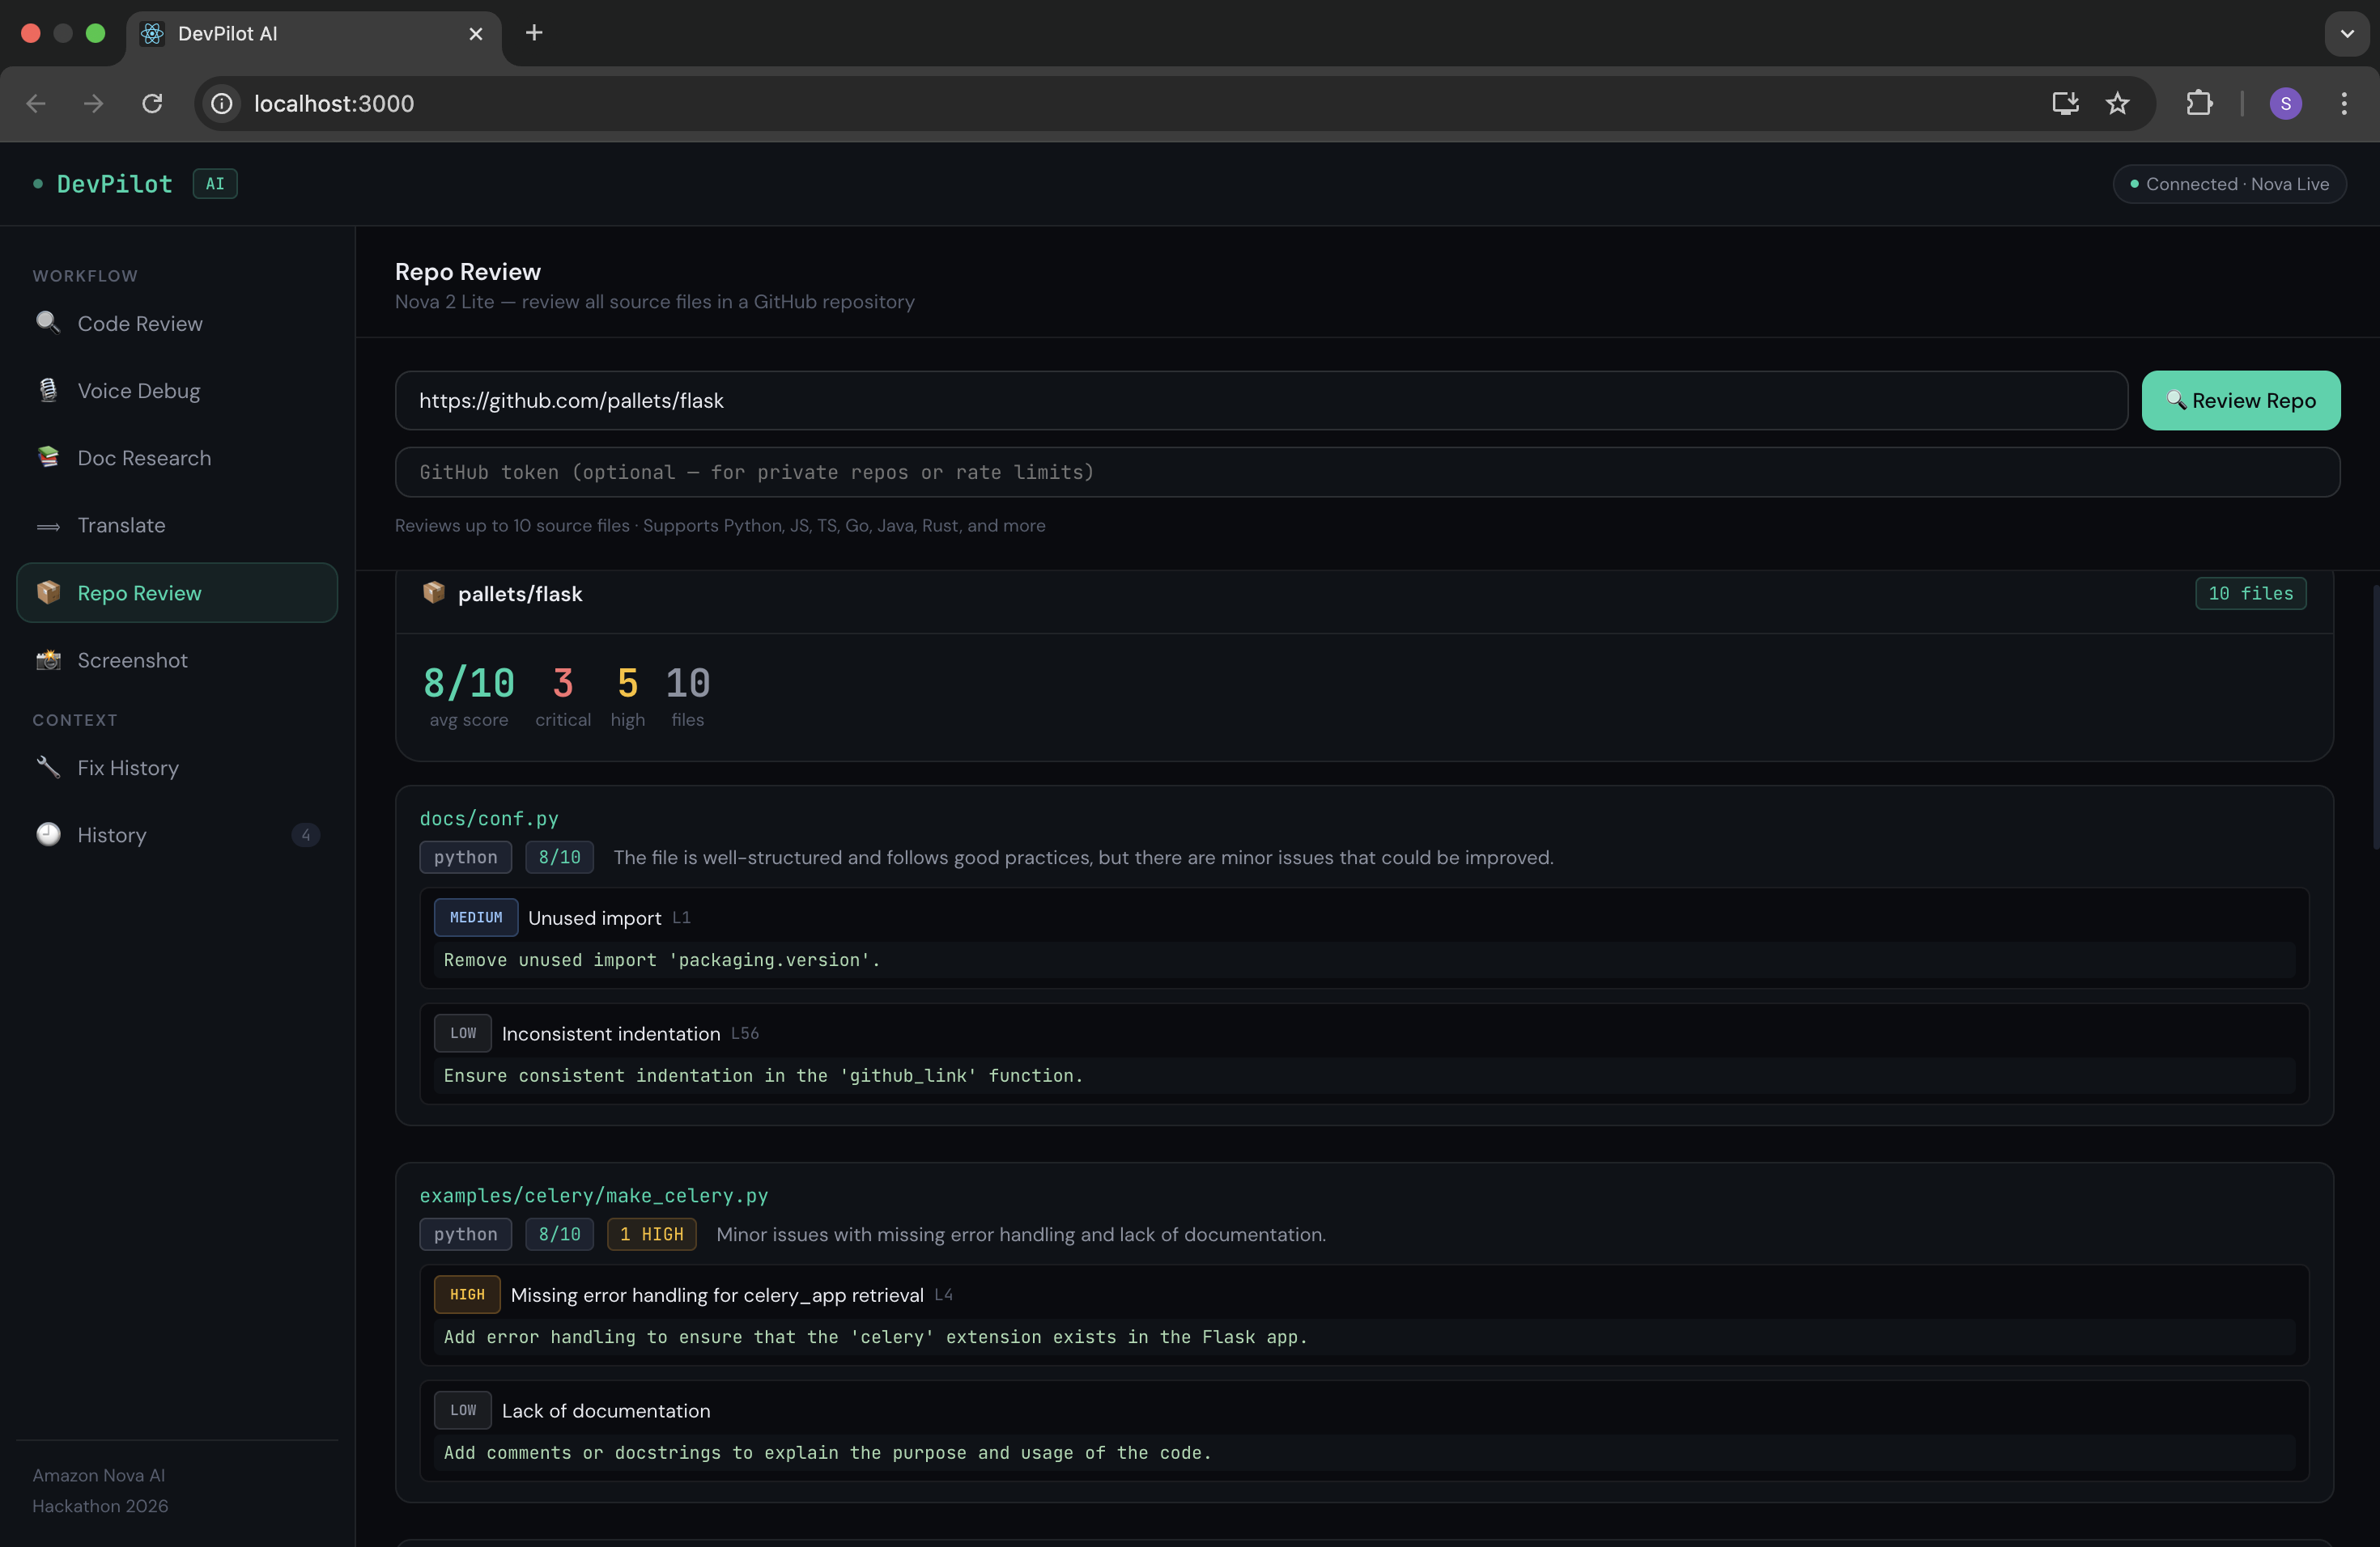Open the History clock icon

48,834
